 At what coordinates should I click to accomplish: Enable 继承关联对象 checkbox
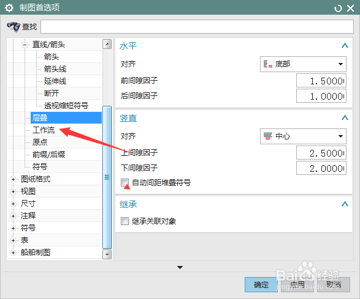coord(124,221)
